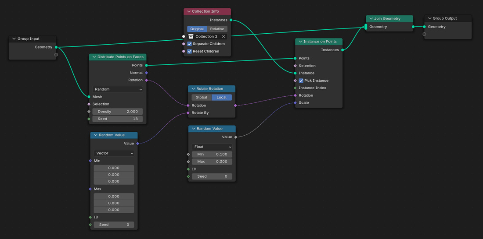Clear Collection 2 with the X icon
Screen dimensions: 483x239
pyautogui.click(x=223, y=36)
